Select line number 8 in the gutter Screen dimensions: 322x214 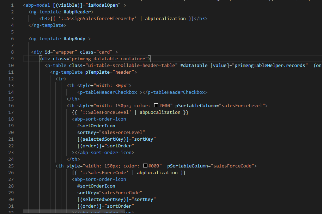(12, 52)
